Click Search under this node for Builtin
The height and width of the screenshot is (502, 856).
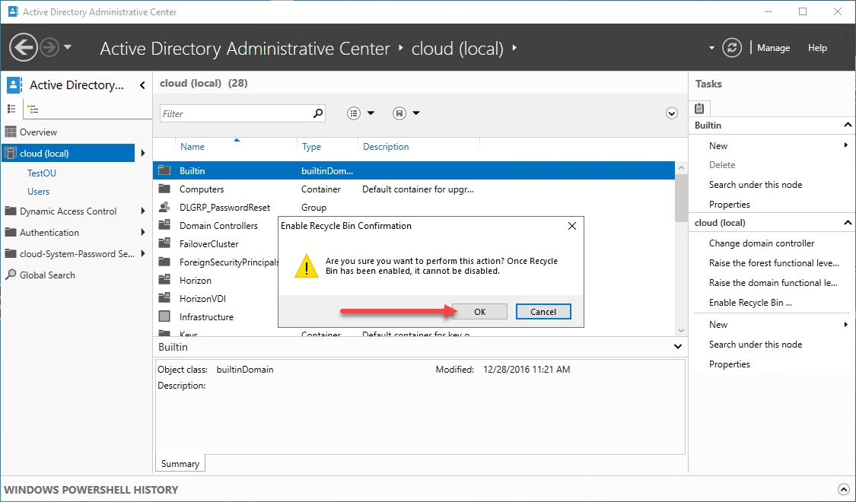pyautogui.click(x=755, y=184)
